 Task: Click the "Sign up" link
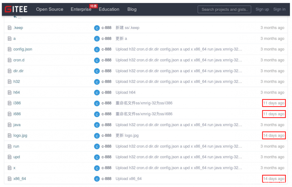click(x=262, y=9)
